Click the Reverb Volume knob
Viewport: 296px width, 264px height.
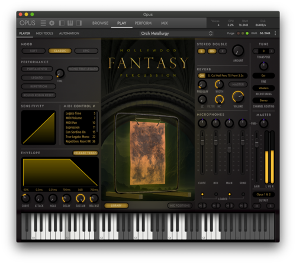pos(238,97)
